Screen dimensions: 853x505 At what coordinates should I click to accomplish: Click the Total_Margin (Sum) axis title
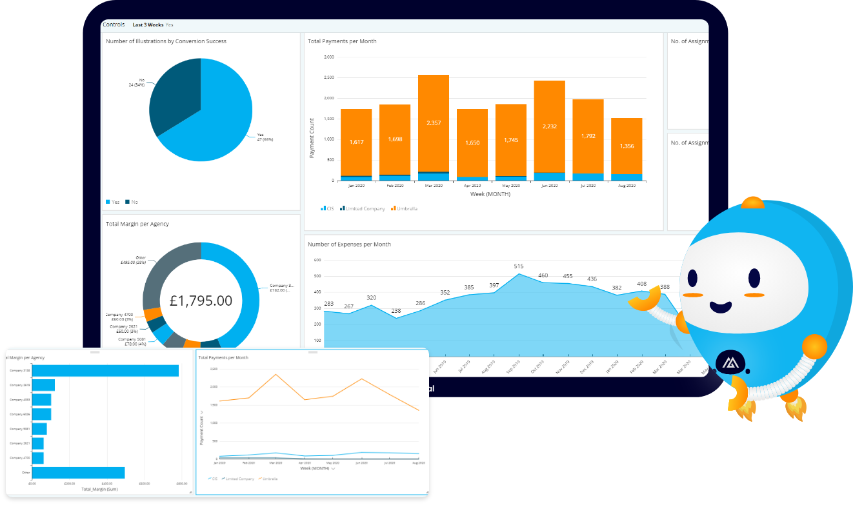point(98,490)
